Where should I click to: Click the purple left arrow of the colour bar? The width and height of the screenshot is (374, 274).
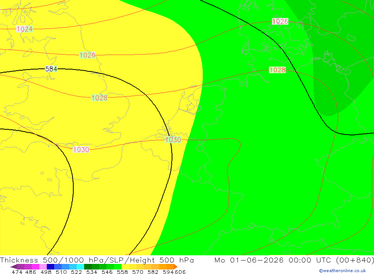pos(13,267)
